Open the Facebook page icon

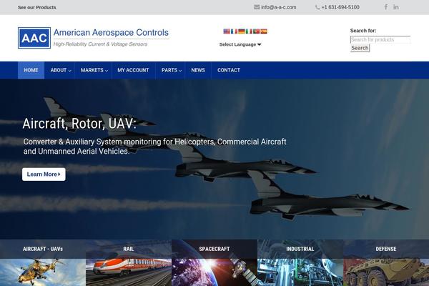pos(386,7)
